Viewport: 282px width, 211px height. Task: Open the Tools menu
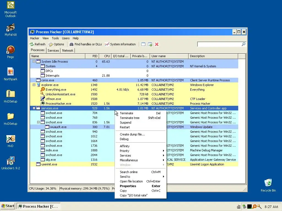tap(55, 38)
